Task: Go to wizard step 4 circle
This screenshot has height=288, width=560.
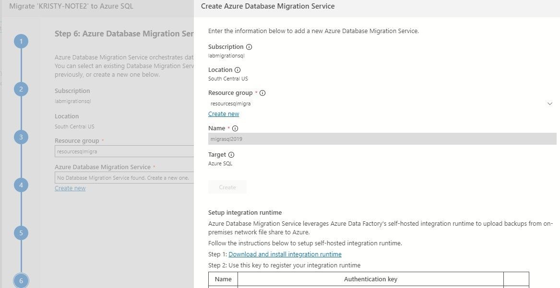Action: (21, 185)
